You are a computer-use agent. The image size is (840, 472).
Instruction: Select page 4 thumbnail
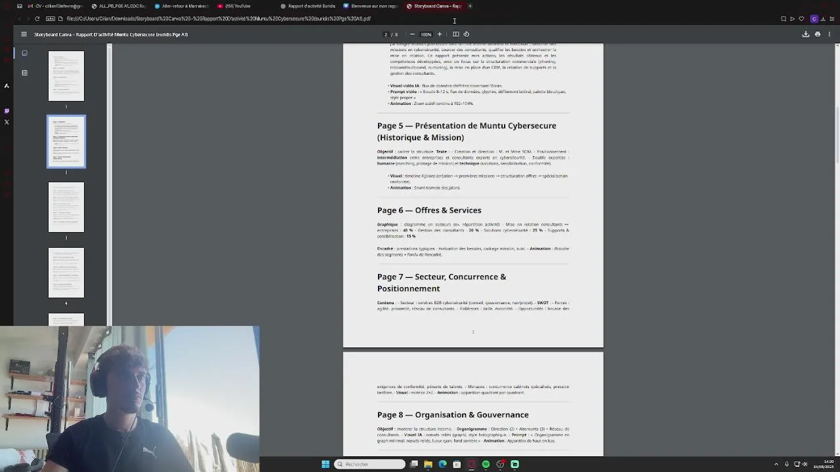pos(66,273)
